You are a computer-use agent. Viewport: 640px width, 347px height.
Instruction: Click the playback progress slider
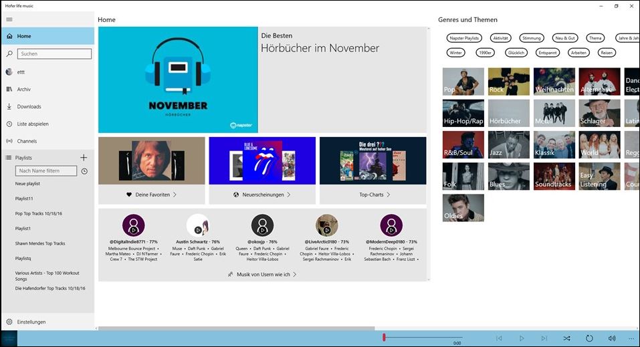click(423, 338)
